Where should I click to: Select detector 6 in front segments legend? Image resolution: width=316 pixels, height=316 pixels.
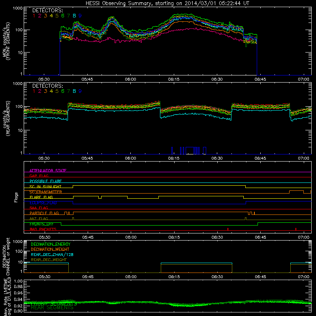click(63, 16)
